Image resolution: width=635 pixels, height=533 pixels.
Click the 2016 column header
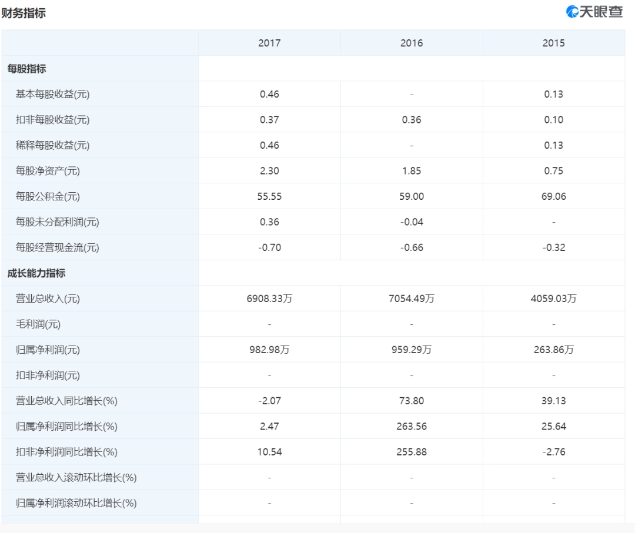(x=412, y=43)
